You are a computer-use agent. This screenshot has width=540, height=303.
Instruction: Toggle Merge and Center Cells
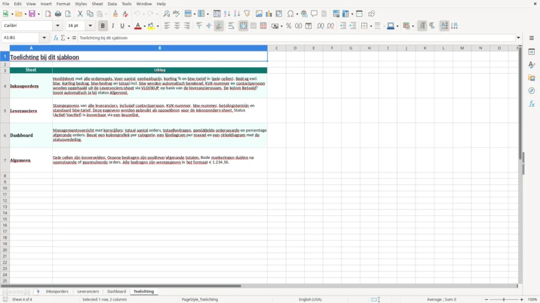[x=243, y=26]
